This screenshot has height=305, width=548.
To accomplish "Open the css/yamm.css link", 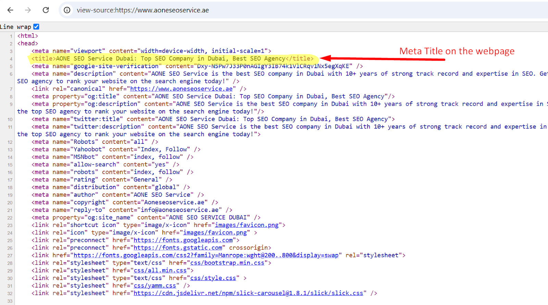I will [155, 285].
